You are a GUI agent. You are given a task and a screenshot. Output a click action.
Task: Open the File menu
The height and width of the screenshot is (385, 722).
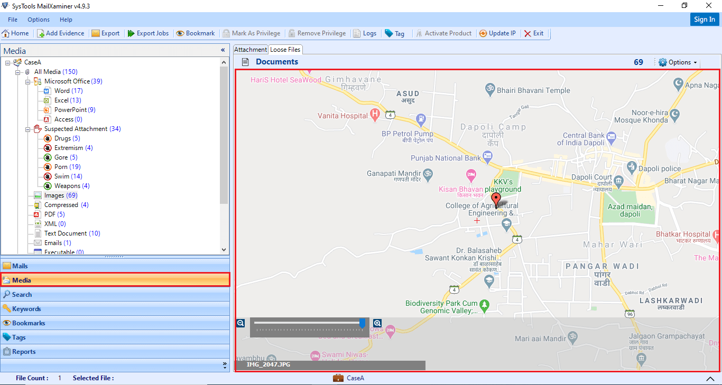pos(13,20)
